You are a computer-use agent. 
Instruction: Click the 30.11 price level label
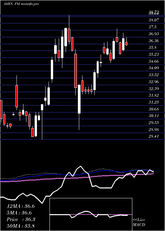click(x=154, y=116)
